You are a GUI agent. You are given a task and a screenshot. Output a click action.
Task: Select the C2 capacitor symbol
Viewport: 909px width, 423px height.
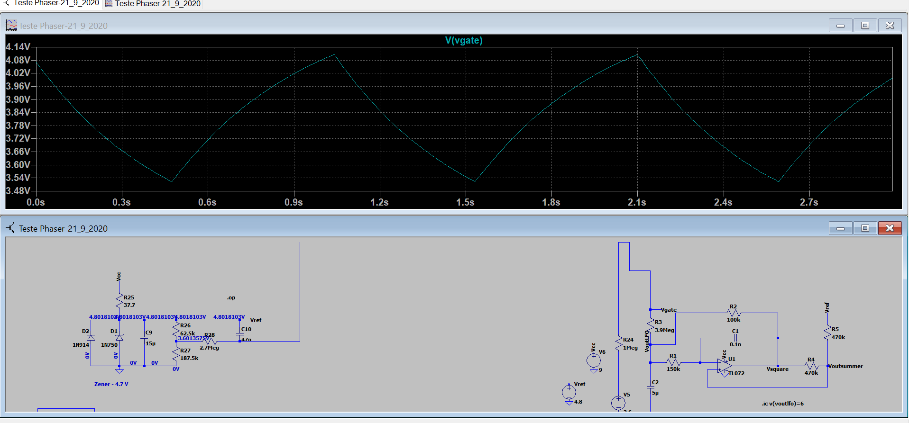point(650,387)
